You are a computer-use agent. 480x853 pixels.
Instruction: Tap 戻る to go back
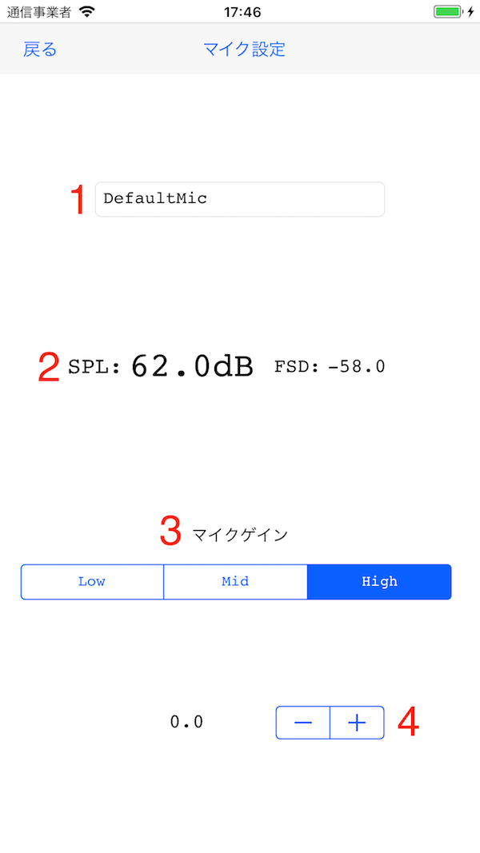click(x=38, y=50)
